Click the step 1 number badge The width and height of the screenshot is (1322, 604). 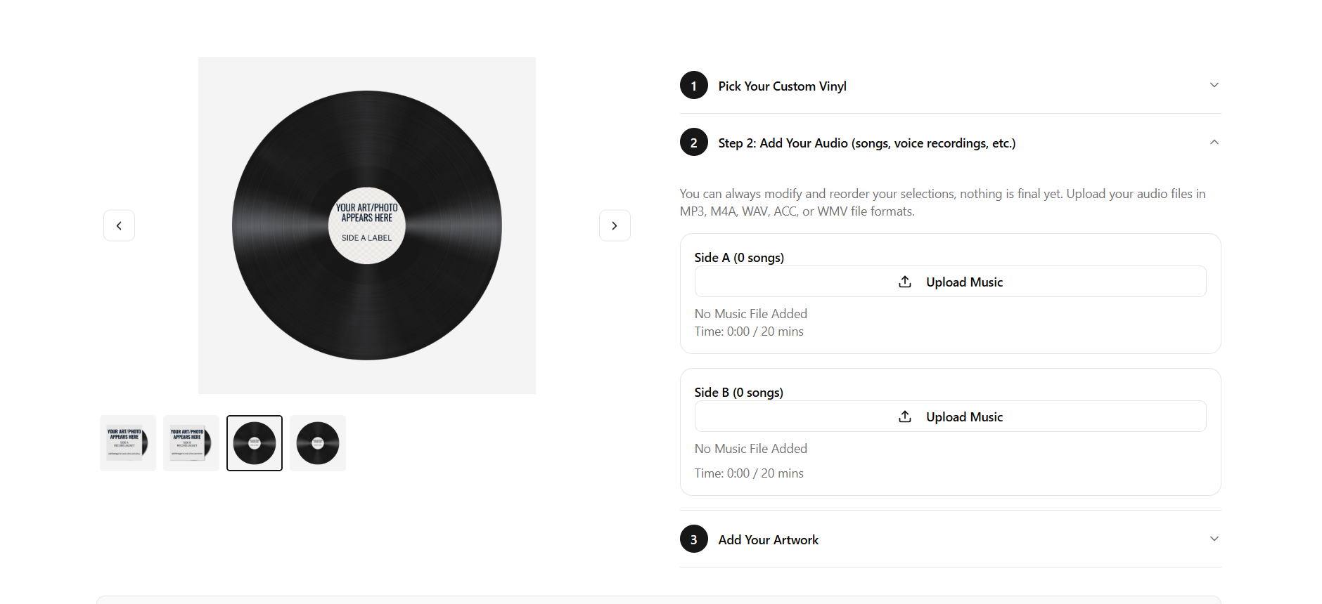pos(694,86)
